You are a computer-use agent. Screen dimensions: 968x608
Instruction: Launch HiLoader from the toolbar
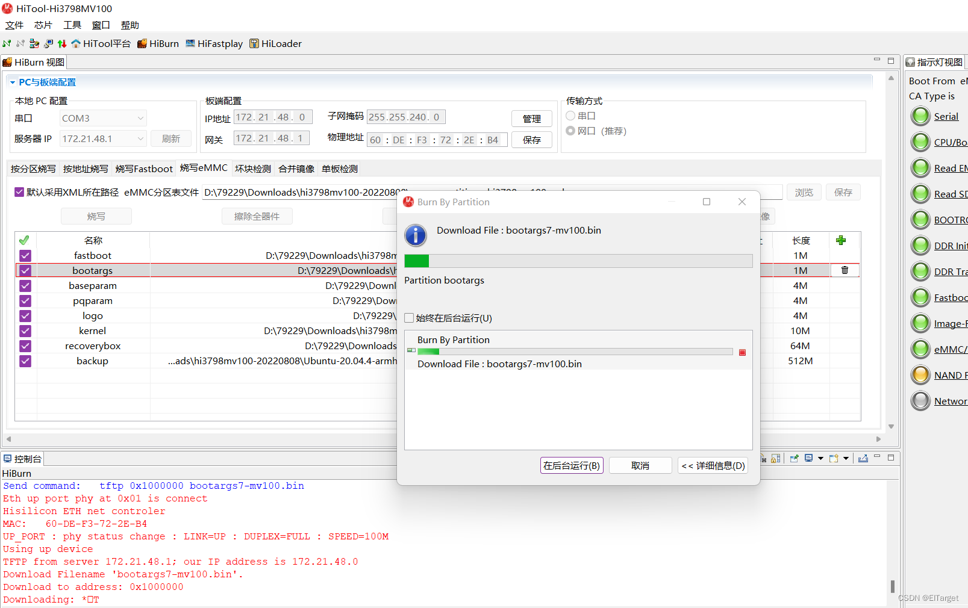coord(275,43)
